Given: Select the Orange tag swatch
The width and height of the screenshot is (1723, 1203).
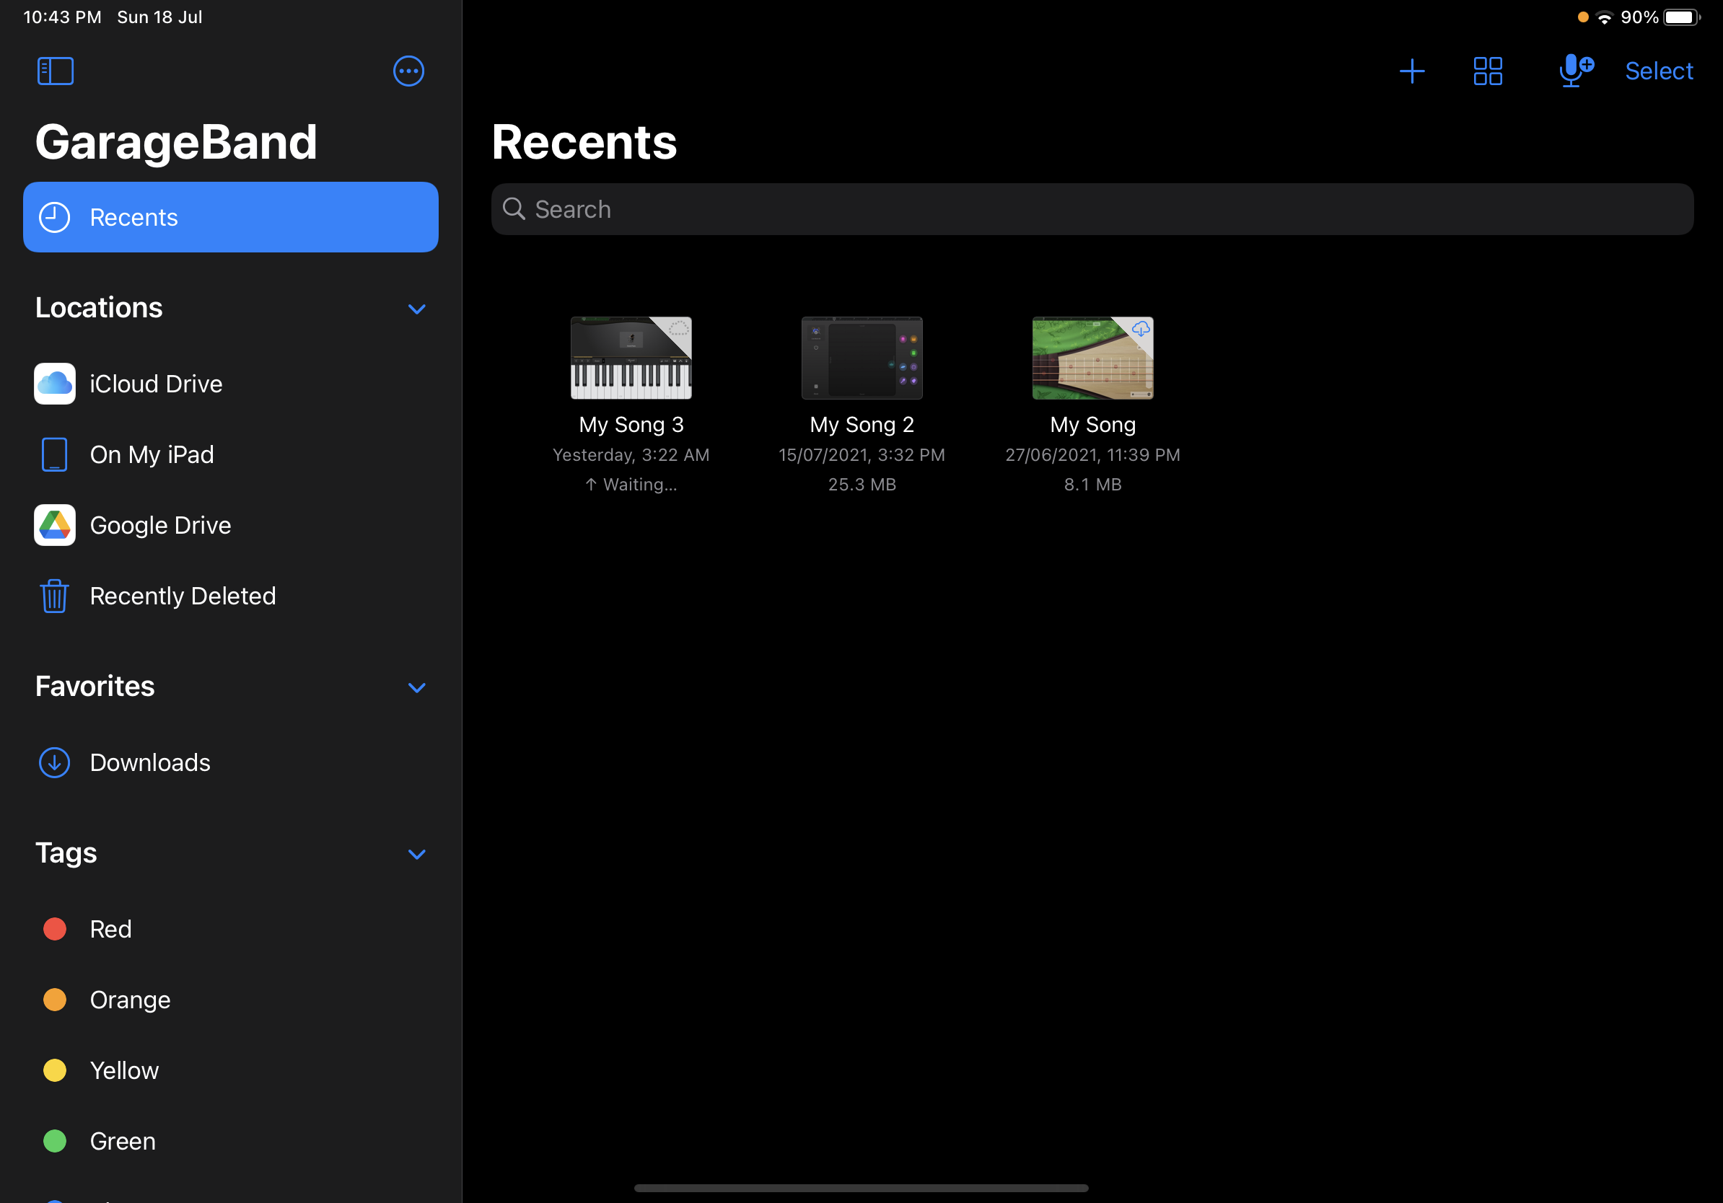Looking at the screenshot, I should click(x=55, y=1000).
